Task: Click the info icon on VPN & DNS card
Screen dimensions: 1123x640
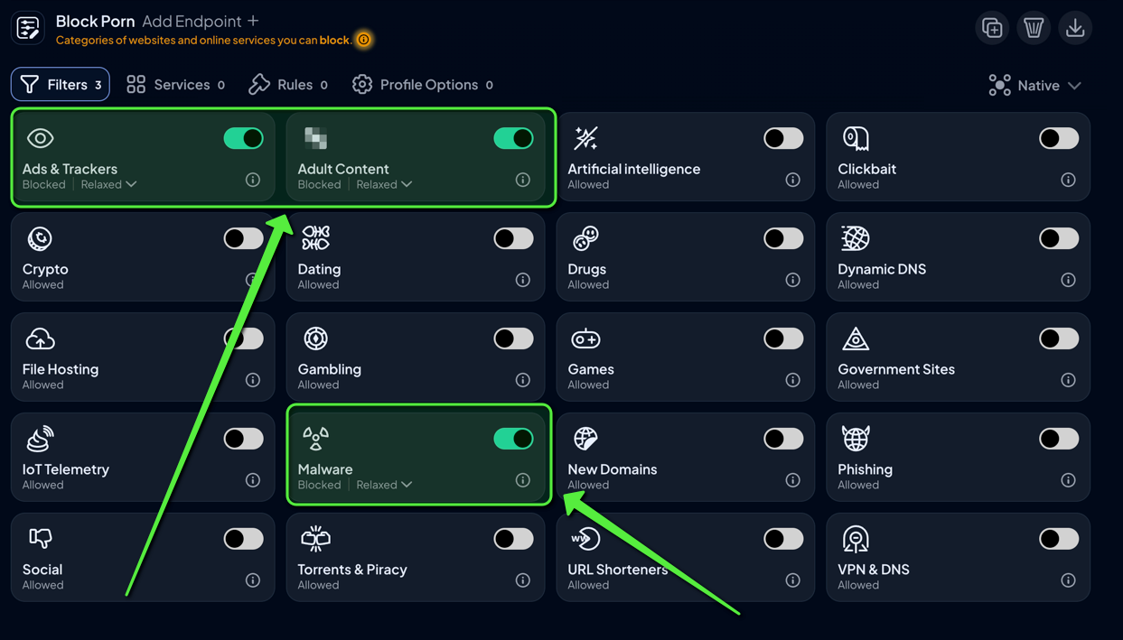Action: point(1068,580)
